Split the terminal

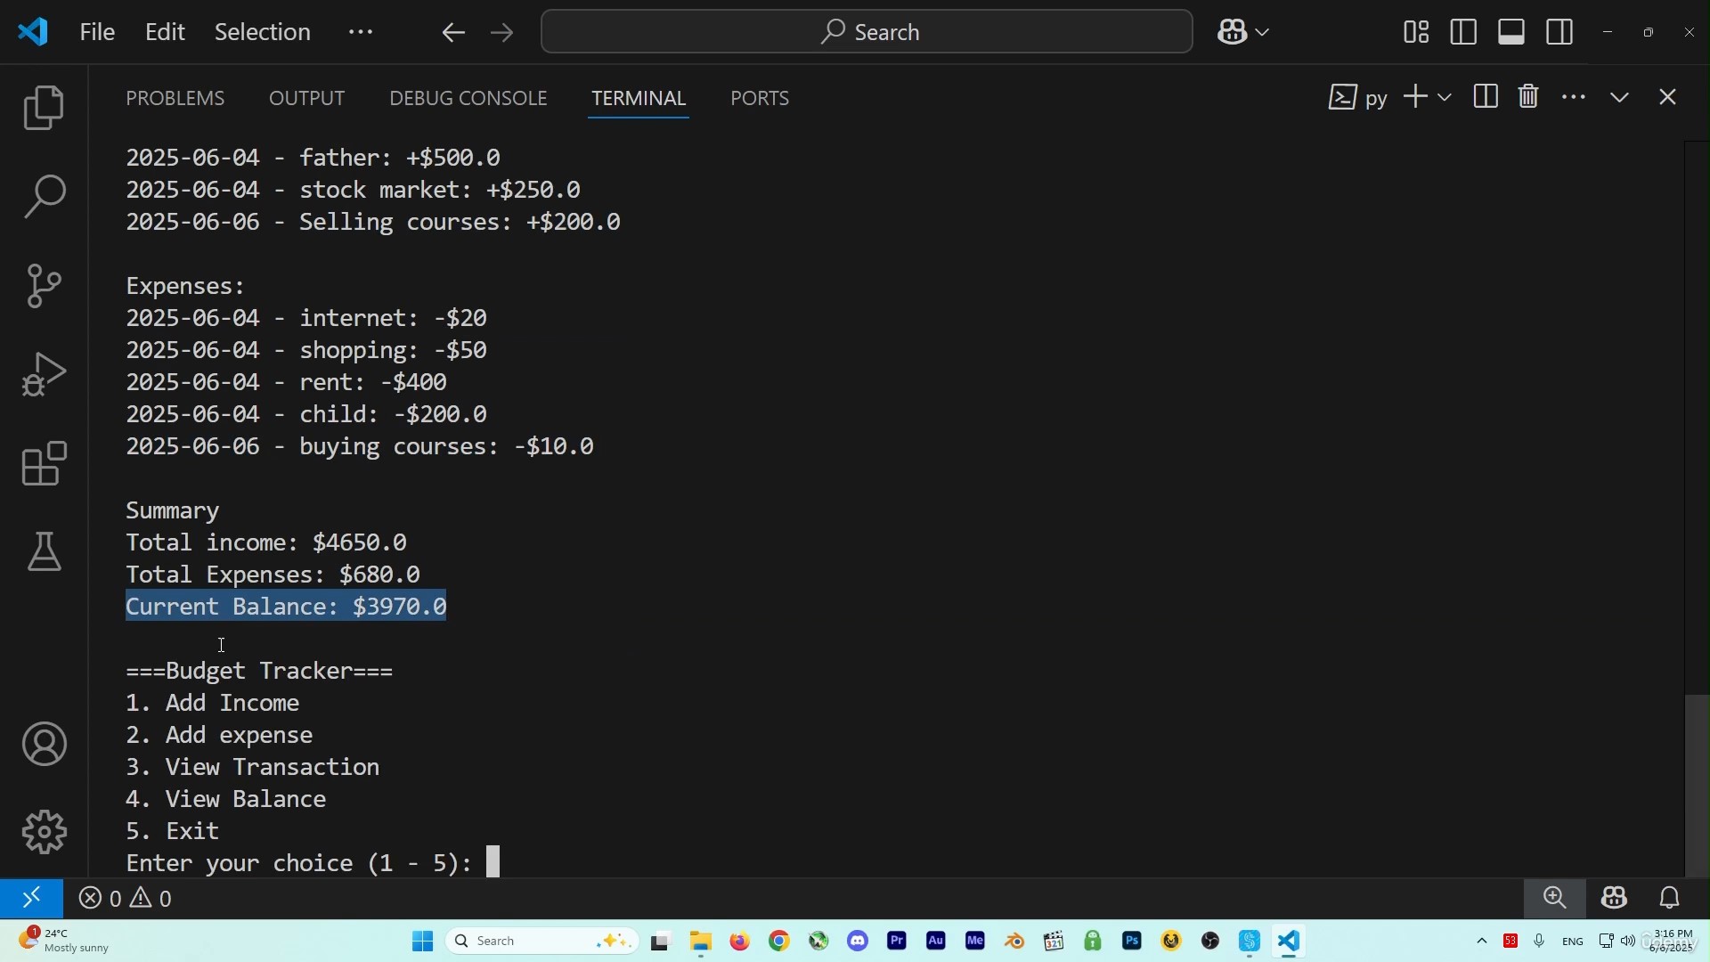(1486, 96)
